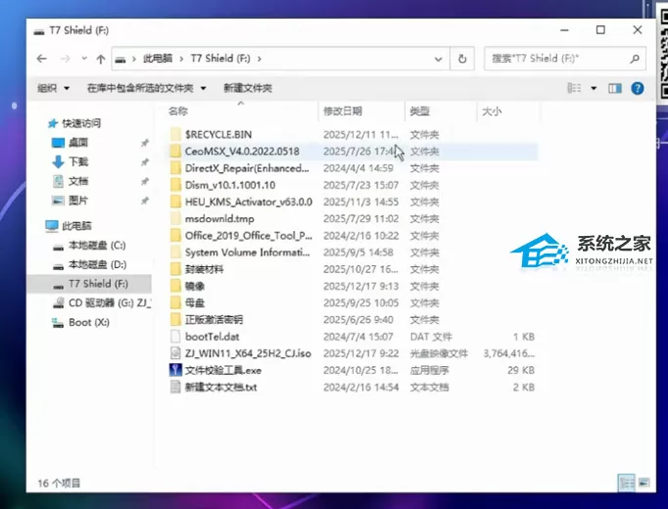Click the HEU_KMS_Activator_v63.0.0 folder icon
This screenshot has height=509, width=668.
click(175, 202)
